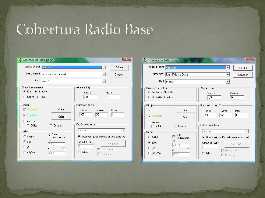This screenshot has width=265, height=198.
Task: Toggle Contorno checkbox in the left dialog
Action: click(25, 109)
